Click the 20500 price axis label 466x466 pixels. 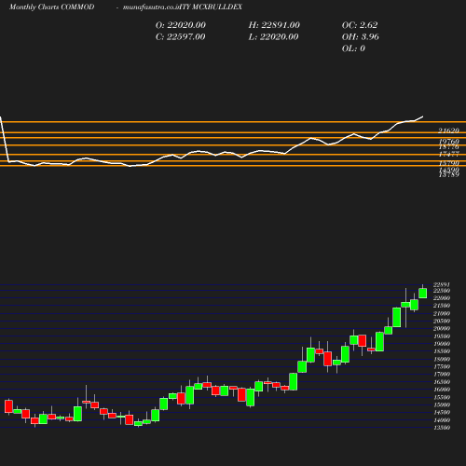[x=442, y=321]
